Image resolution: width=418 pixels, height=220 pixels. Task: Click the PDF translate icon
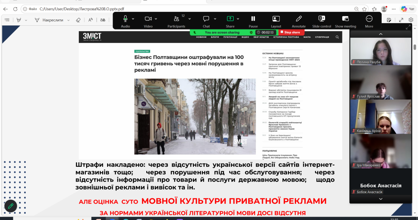[x=103, y=20]
